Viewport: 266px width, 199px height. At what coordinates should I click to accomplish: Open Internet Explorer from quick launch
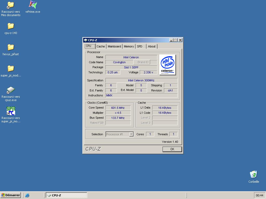coord(27,195)
